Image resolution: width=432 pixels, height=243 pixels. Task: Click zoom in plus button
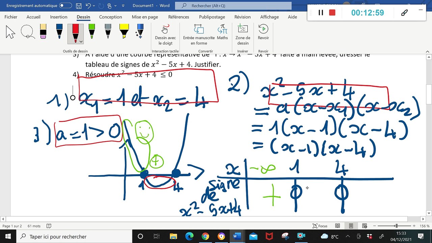pos(414,226)
